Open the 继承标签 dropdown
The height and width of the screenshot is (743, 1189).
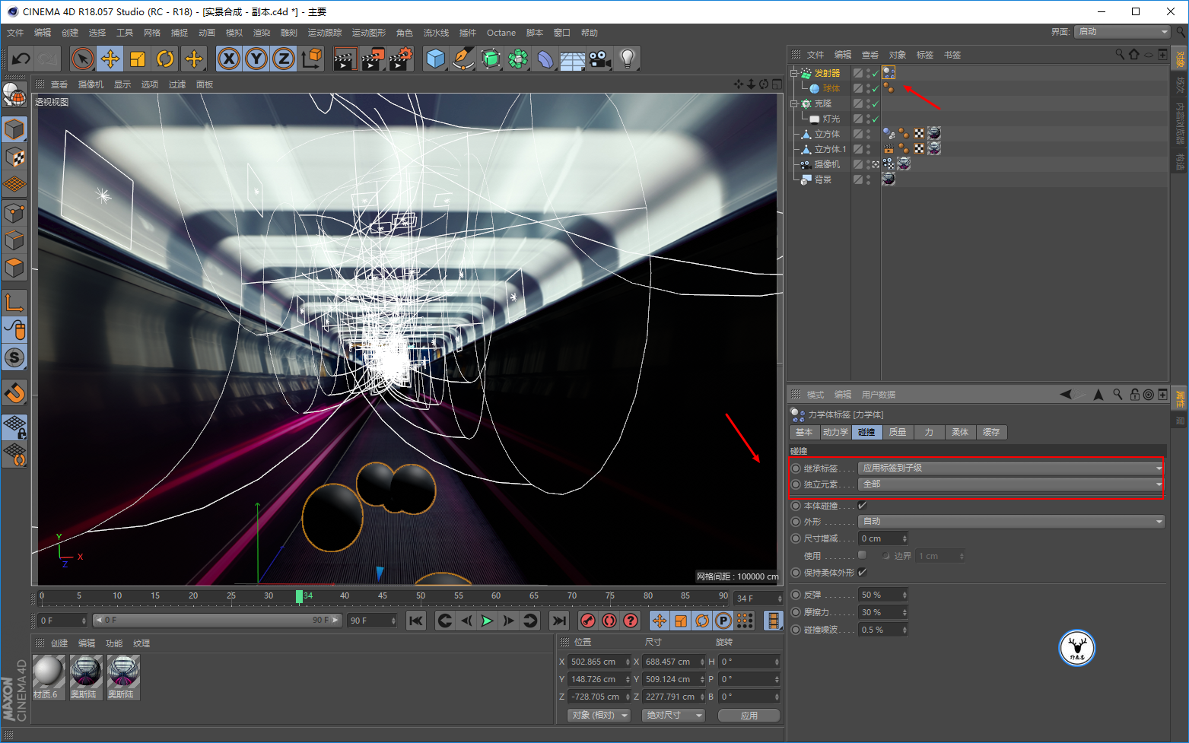[1011, 468]
